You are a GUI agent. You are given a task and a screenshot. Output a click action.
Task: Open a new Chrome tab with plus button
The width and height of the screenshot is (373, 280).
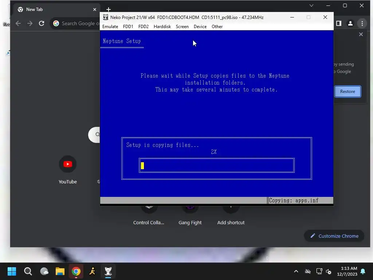[109, 9]
